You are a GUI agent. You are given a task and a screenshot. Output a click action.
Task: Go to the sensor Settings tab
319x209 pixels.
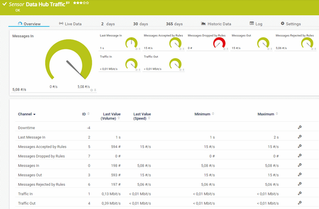(x=291, y=24)
